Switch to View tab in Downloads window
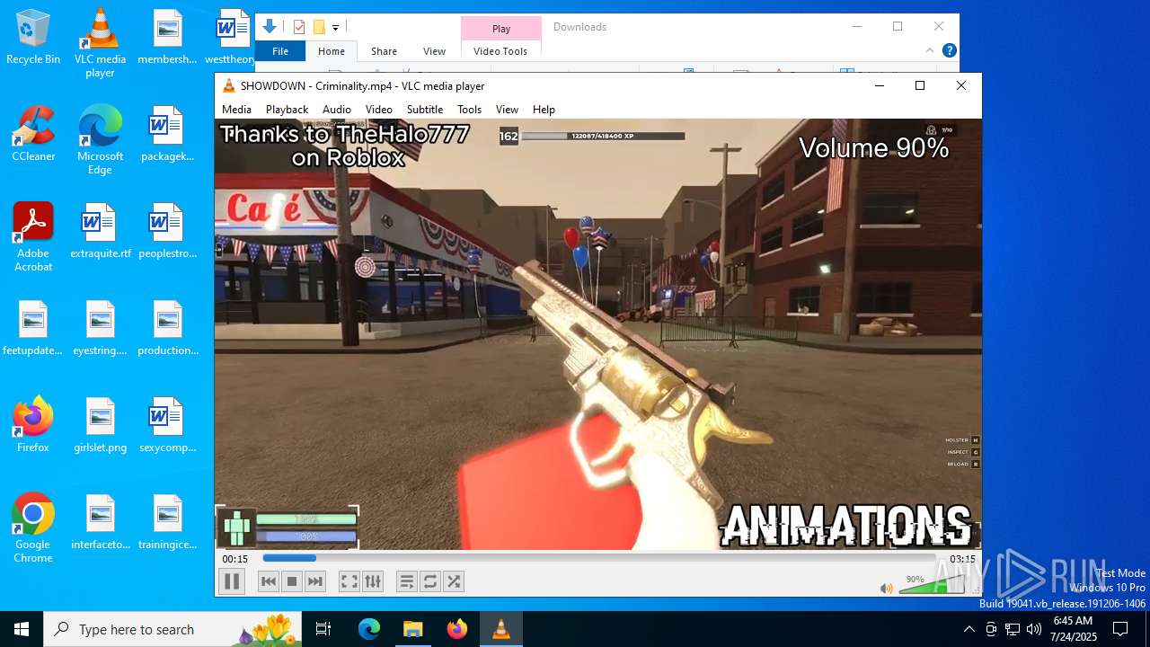The width and height of the screenshot is (1150, 647). pos(434,51)
